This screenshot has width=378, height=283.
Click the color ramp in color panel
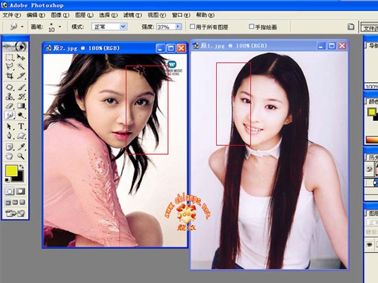point(372,140)
